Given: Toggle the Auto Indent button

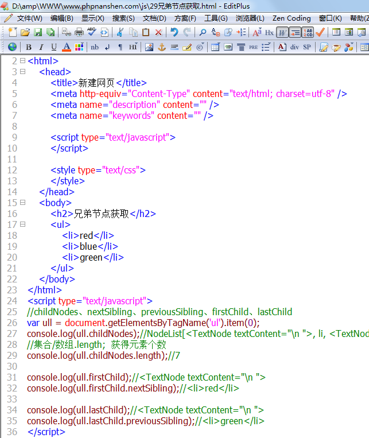Looking at the screenshot, I should tap(295, 32).
